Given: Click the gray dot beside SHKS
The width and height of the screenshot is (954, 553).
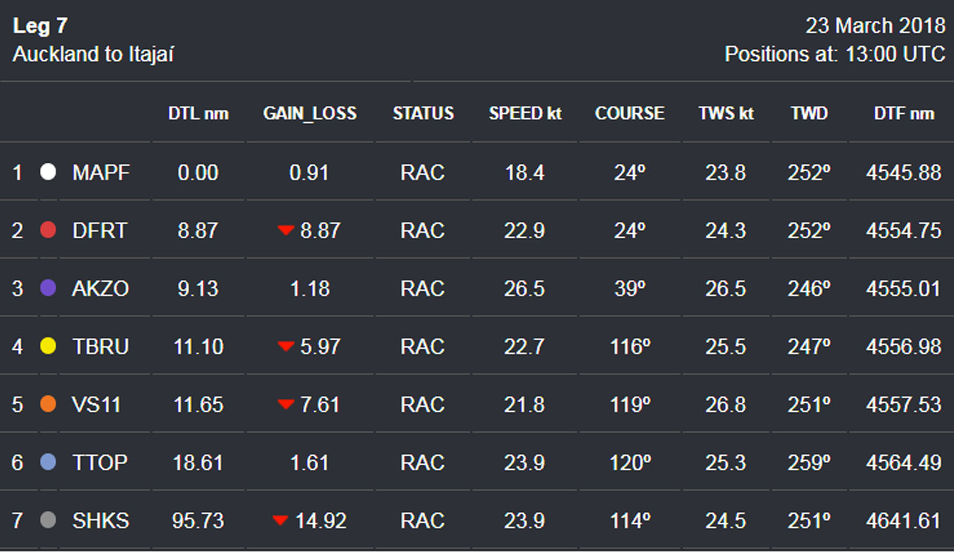Looking at the screenshot, I should [48, 520].
